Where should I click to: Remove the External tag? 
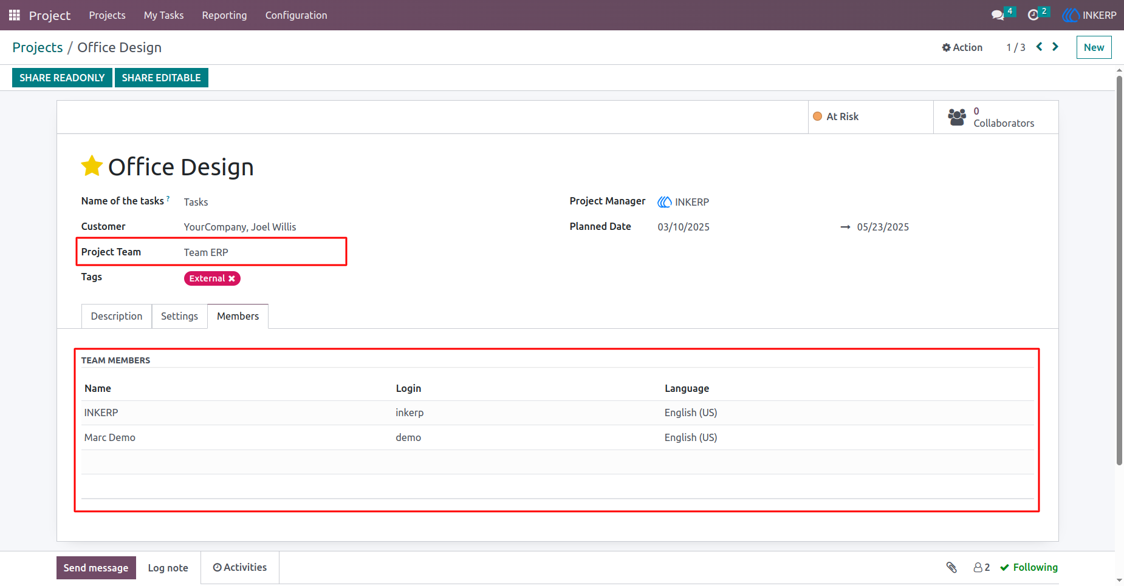[231, 278]
